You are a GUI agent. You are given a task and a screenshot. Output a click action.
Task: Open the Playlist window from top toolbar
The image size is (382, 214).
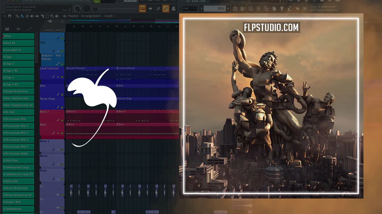click(x=235, y=8)
